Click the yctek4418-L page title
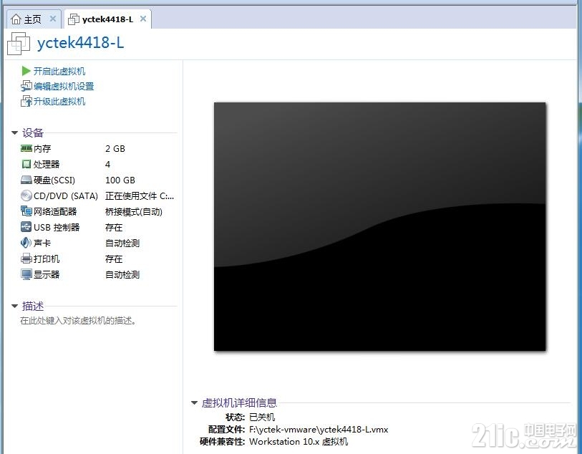Screen dimensions: 582x454 tap(80, 43)
